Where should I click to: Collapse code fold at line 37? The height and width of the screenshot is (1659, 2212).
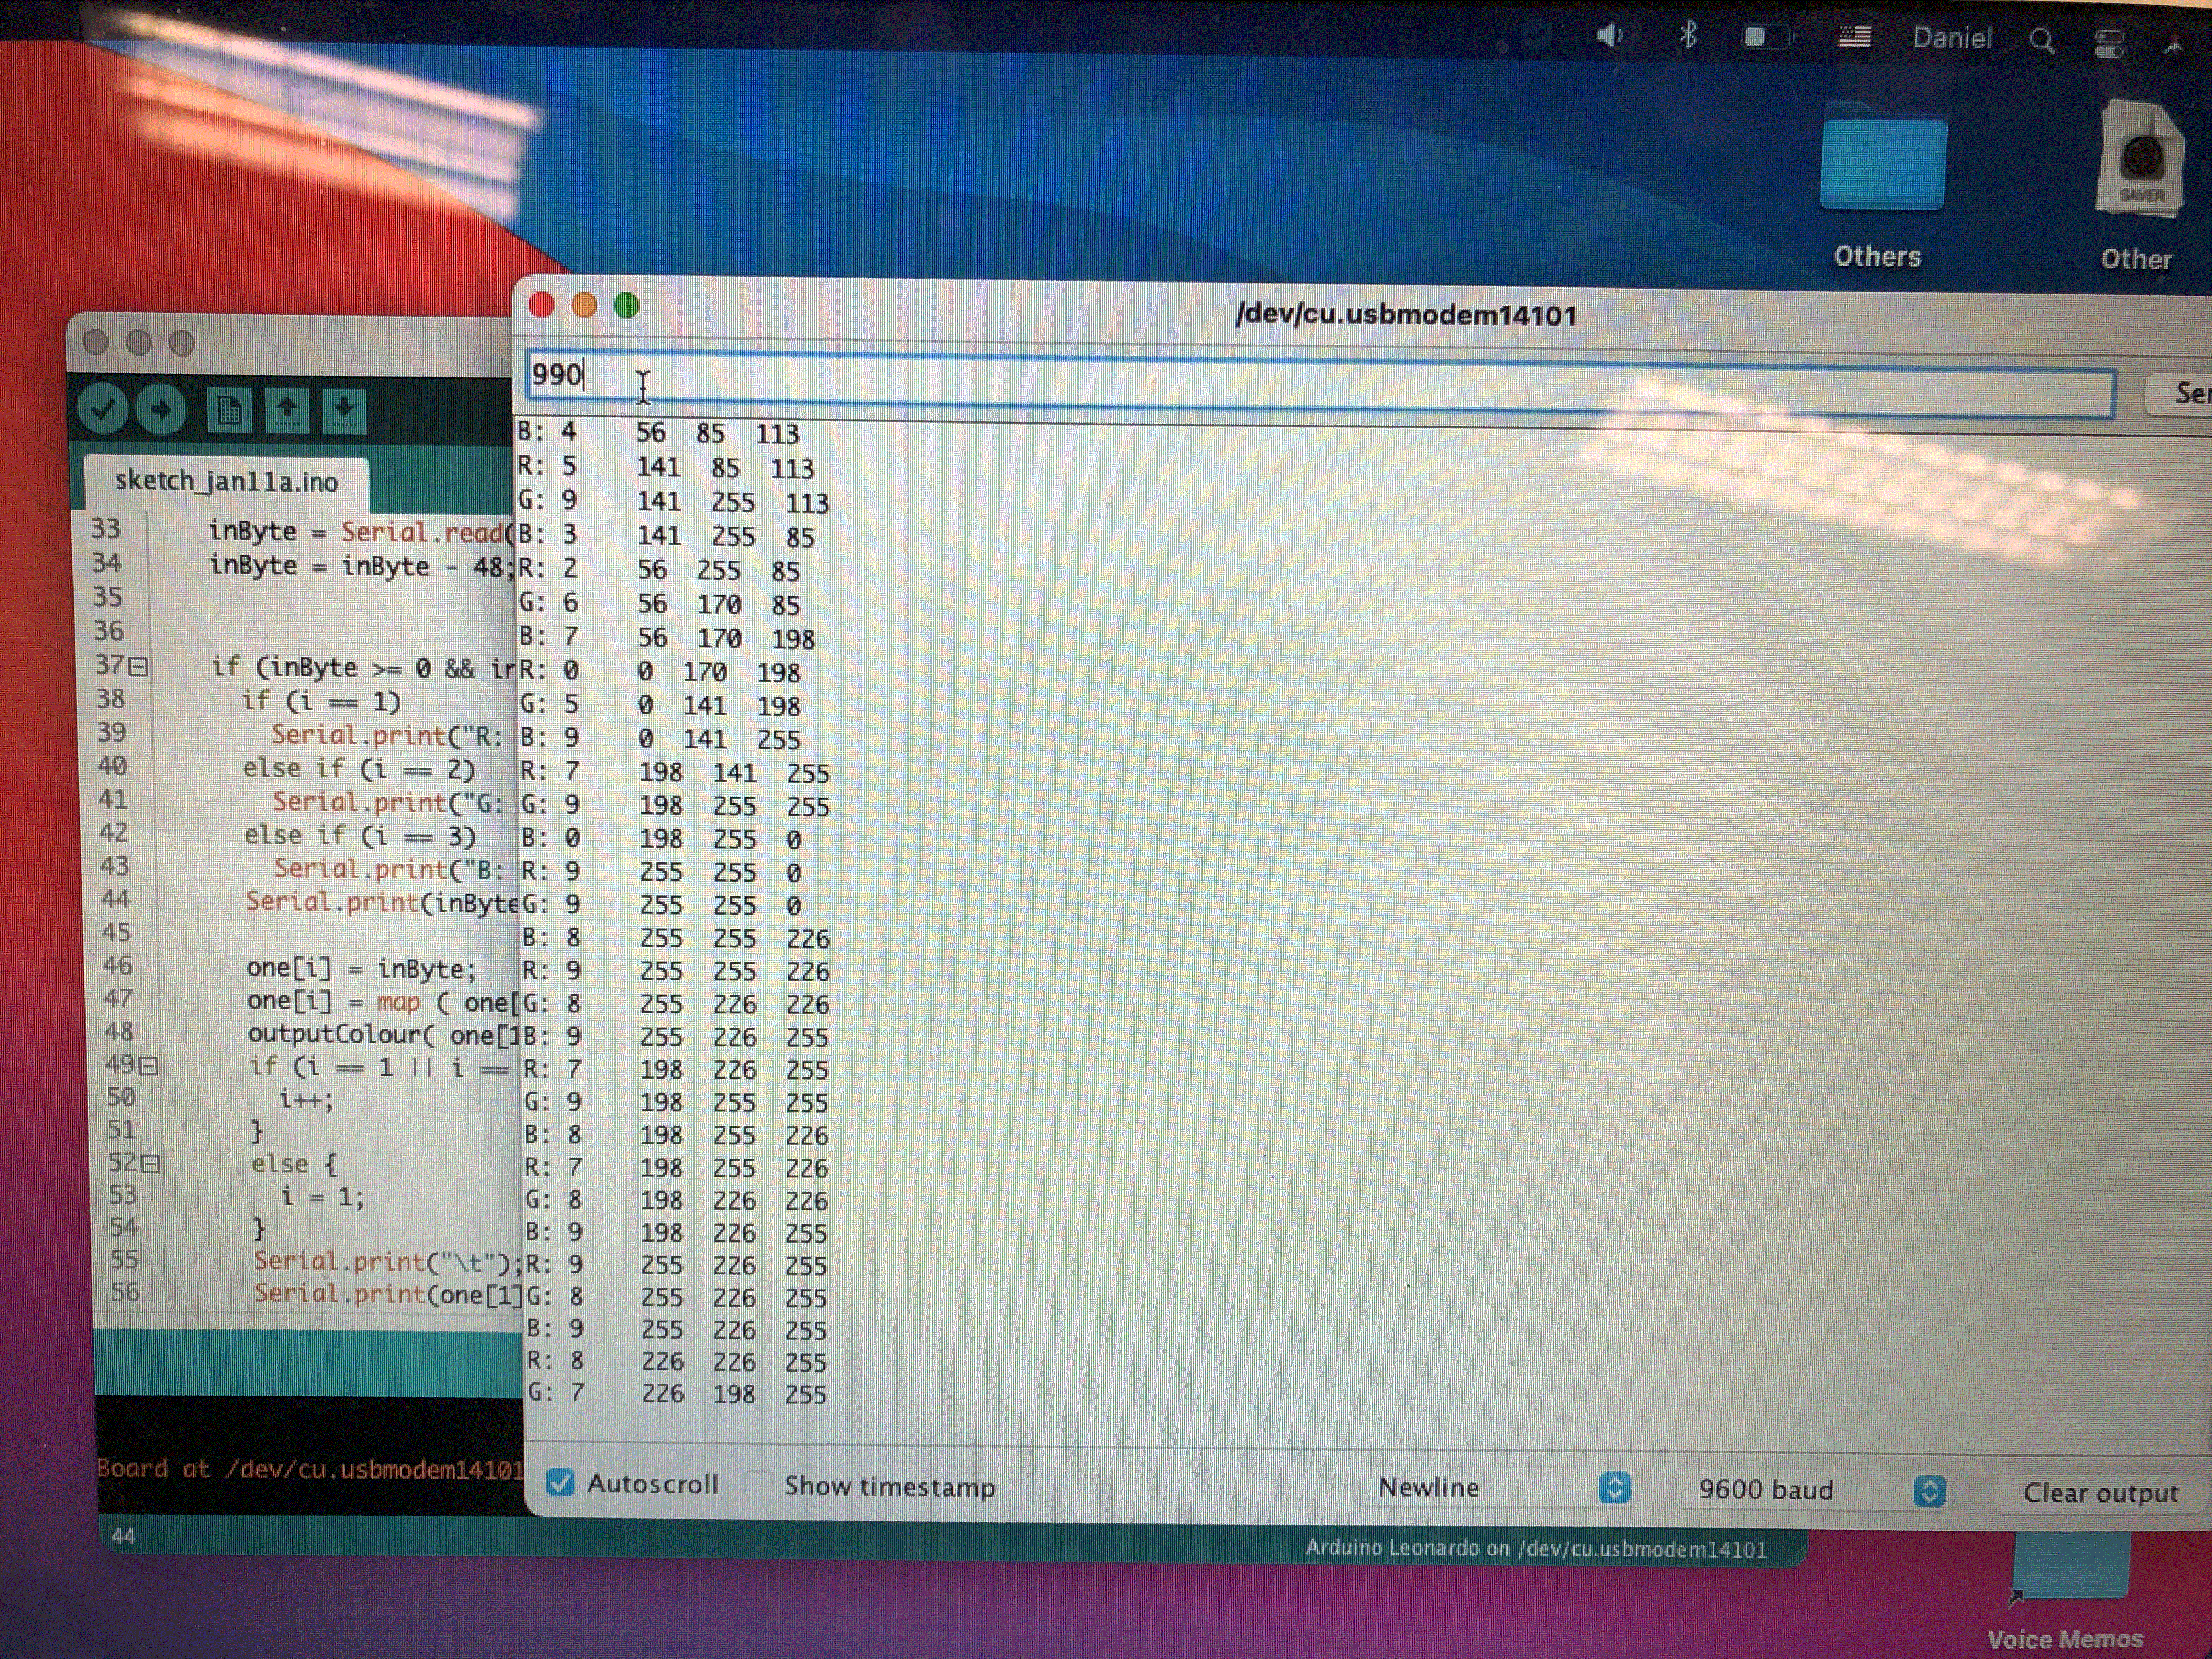point(139,666)
